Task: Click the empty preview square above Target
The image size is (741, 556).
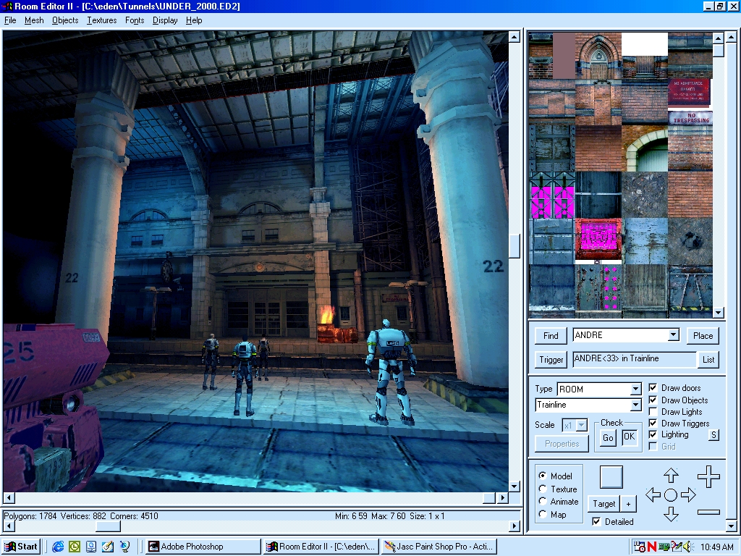Action: click(611, 476)
